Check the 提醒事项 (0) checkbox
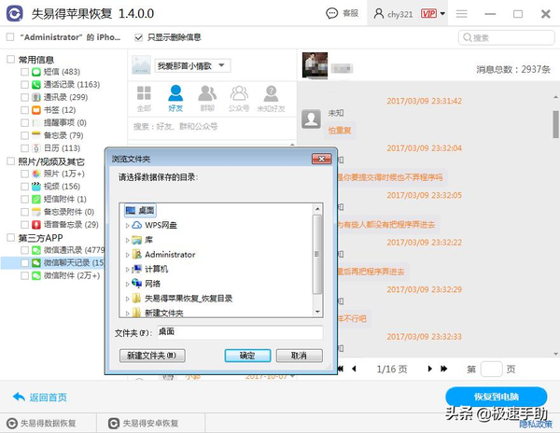 (x=24, y=123)
